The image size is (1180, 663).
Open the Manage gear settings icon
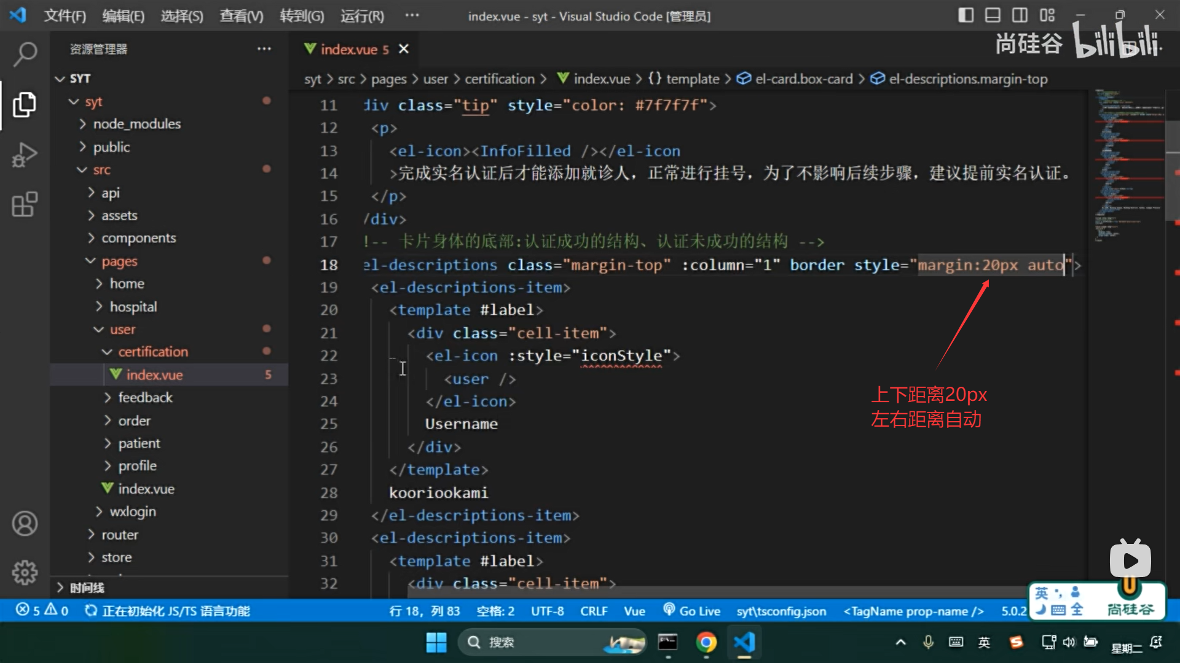click(x=25, y=572)
